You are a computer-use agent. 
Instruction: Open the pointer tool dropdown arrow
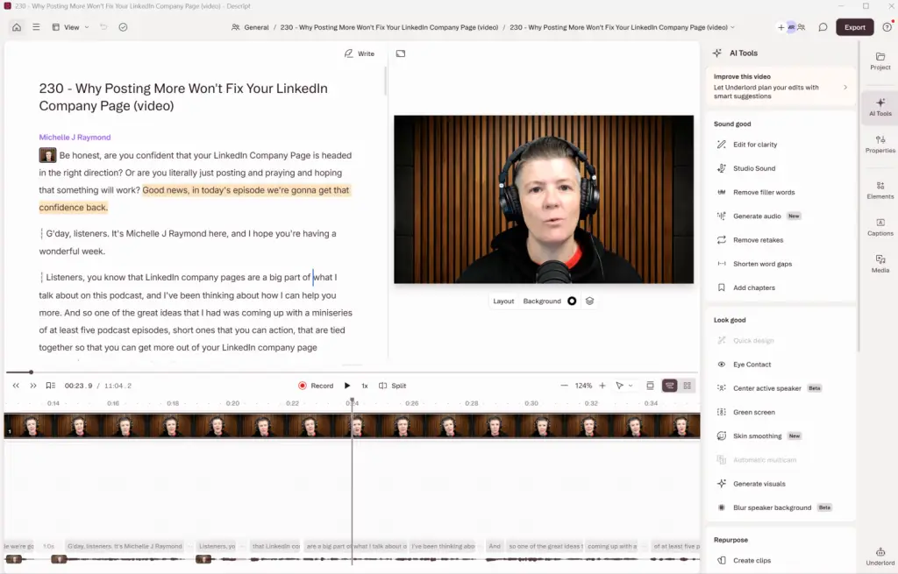[x=631, y=386]
